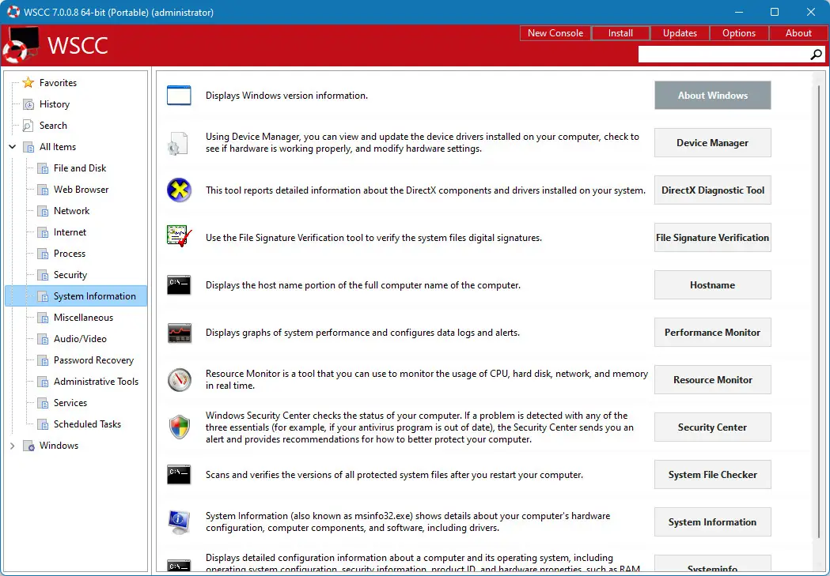The width and height of the screenshot is (830, 576).
Task: Click the File and Disk page icon
Action: 43,168
